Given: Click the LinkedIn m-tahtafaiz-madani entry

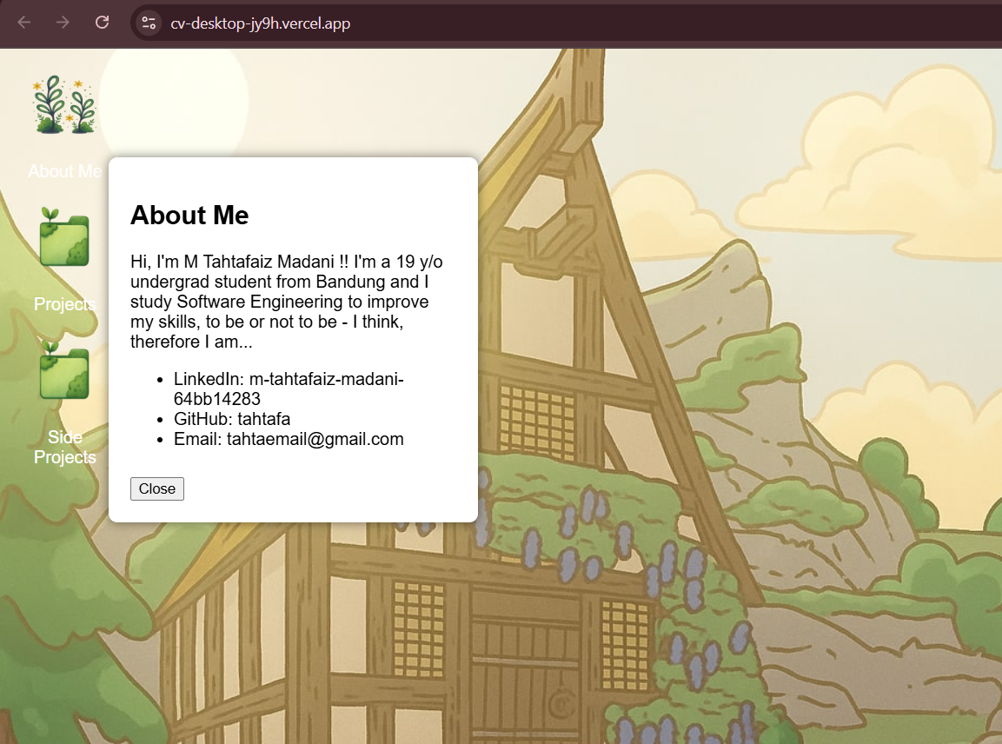Looking at the screenshot, I should [289, 389].
